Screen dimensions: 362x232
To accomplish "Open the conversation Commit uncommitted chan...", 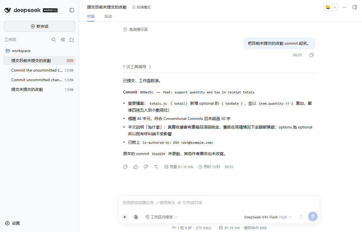I will [x=40, y=80].
